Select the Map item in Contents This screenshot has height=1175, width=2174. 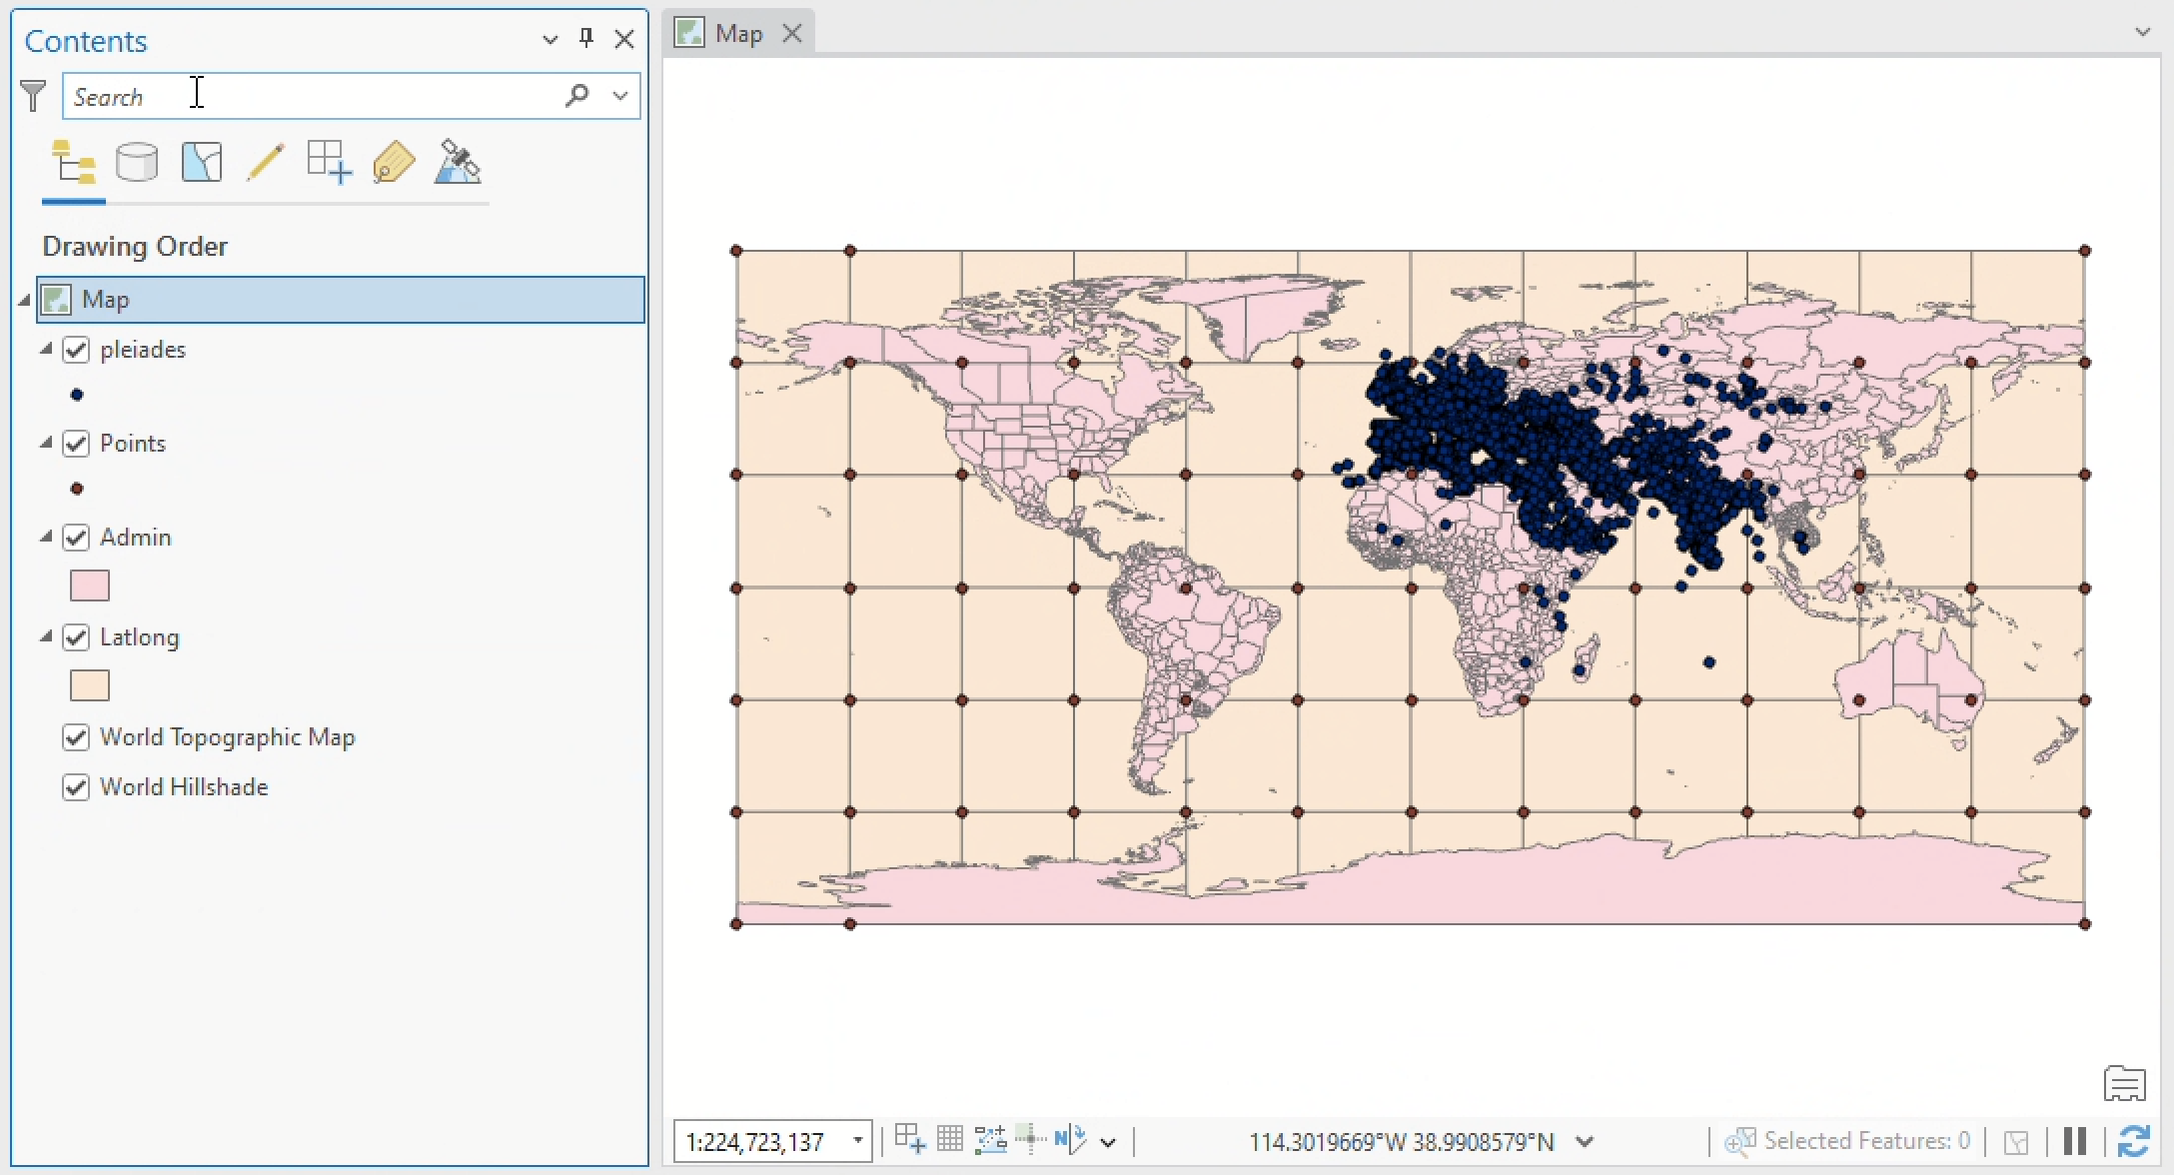tap(105, 300)
